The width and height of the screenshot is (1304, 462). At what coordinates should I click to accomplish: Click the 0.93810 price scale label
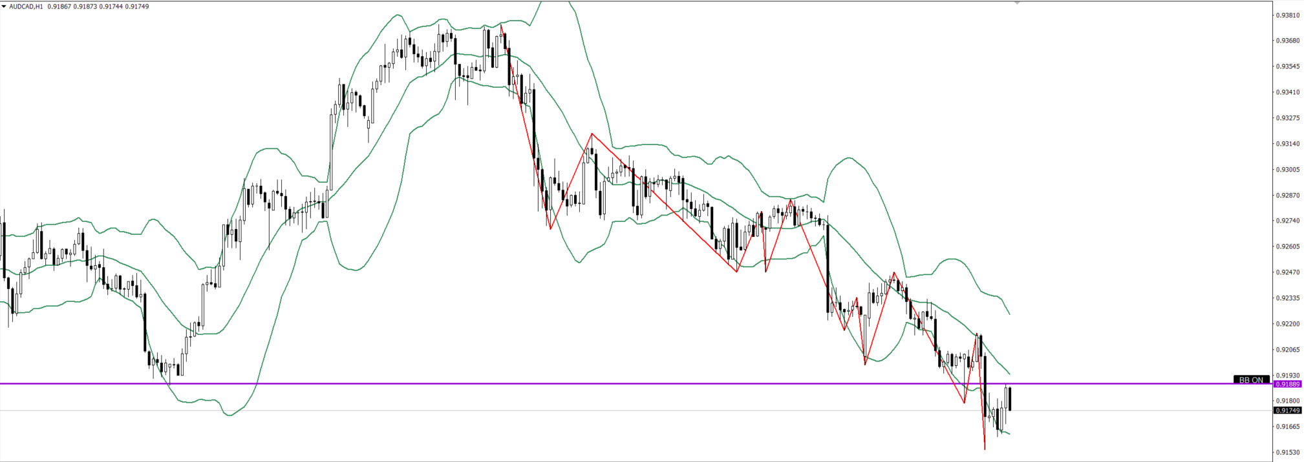(x=1287, y=15)
